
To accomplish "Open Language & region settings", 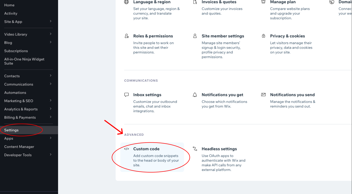I will (152, 2).
